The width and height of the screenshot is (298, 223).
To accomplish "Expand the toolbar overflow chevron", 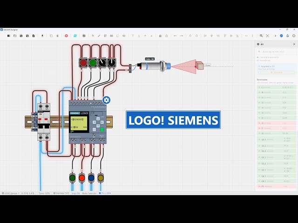I will pyautogui.click(x=275, y=36).
